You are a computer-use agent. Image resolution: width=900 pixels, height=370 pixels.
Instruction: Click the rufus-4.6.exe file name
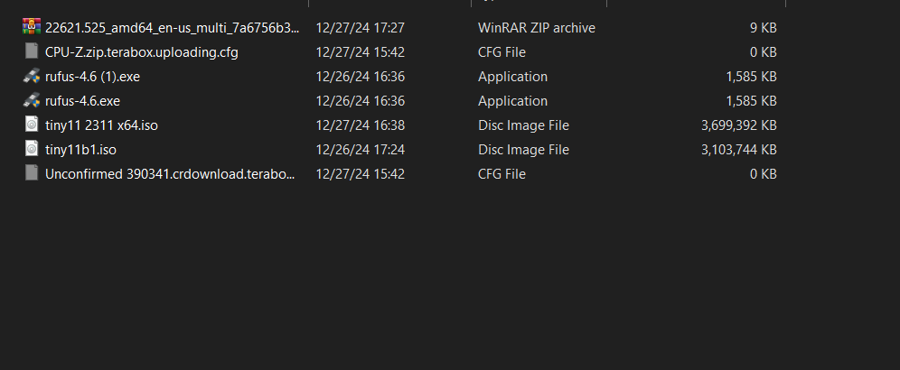point(82,101)
